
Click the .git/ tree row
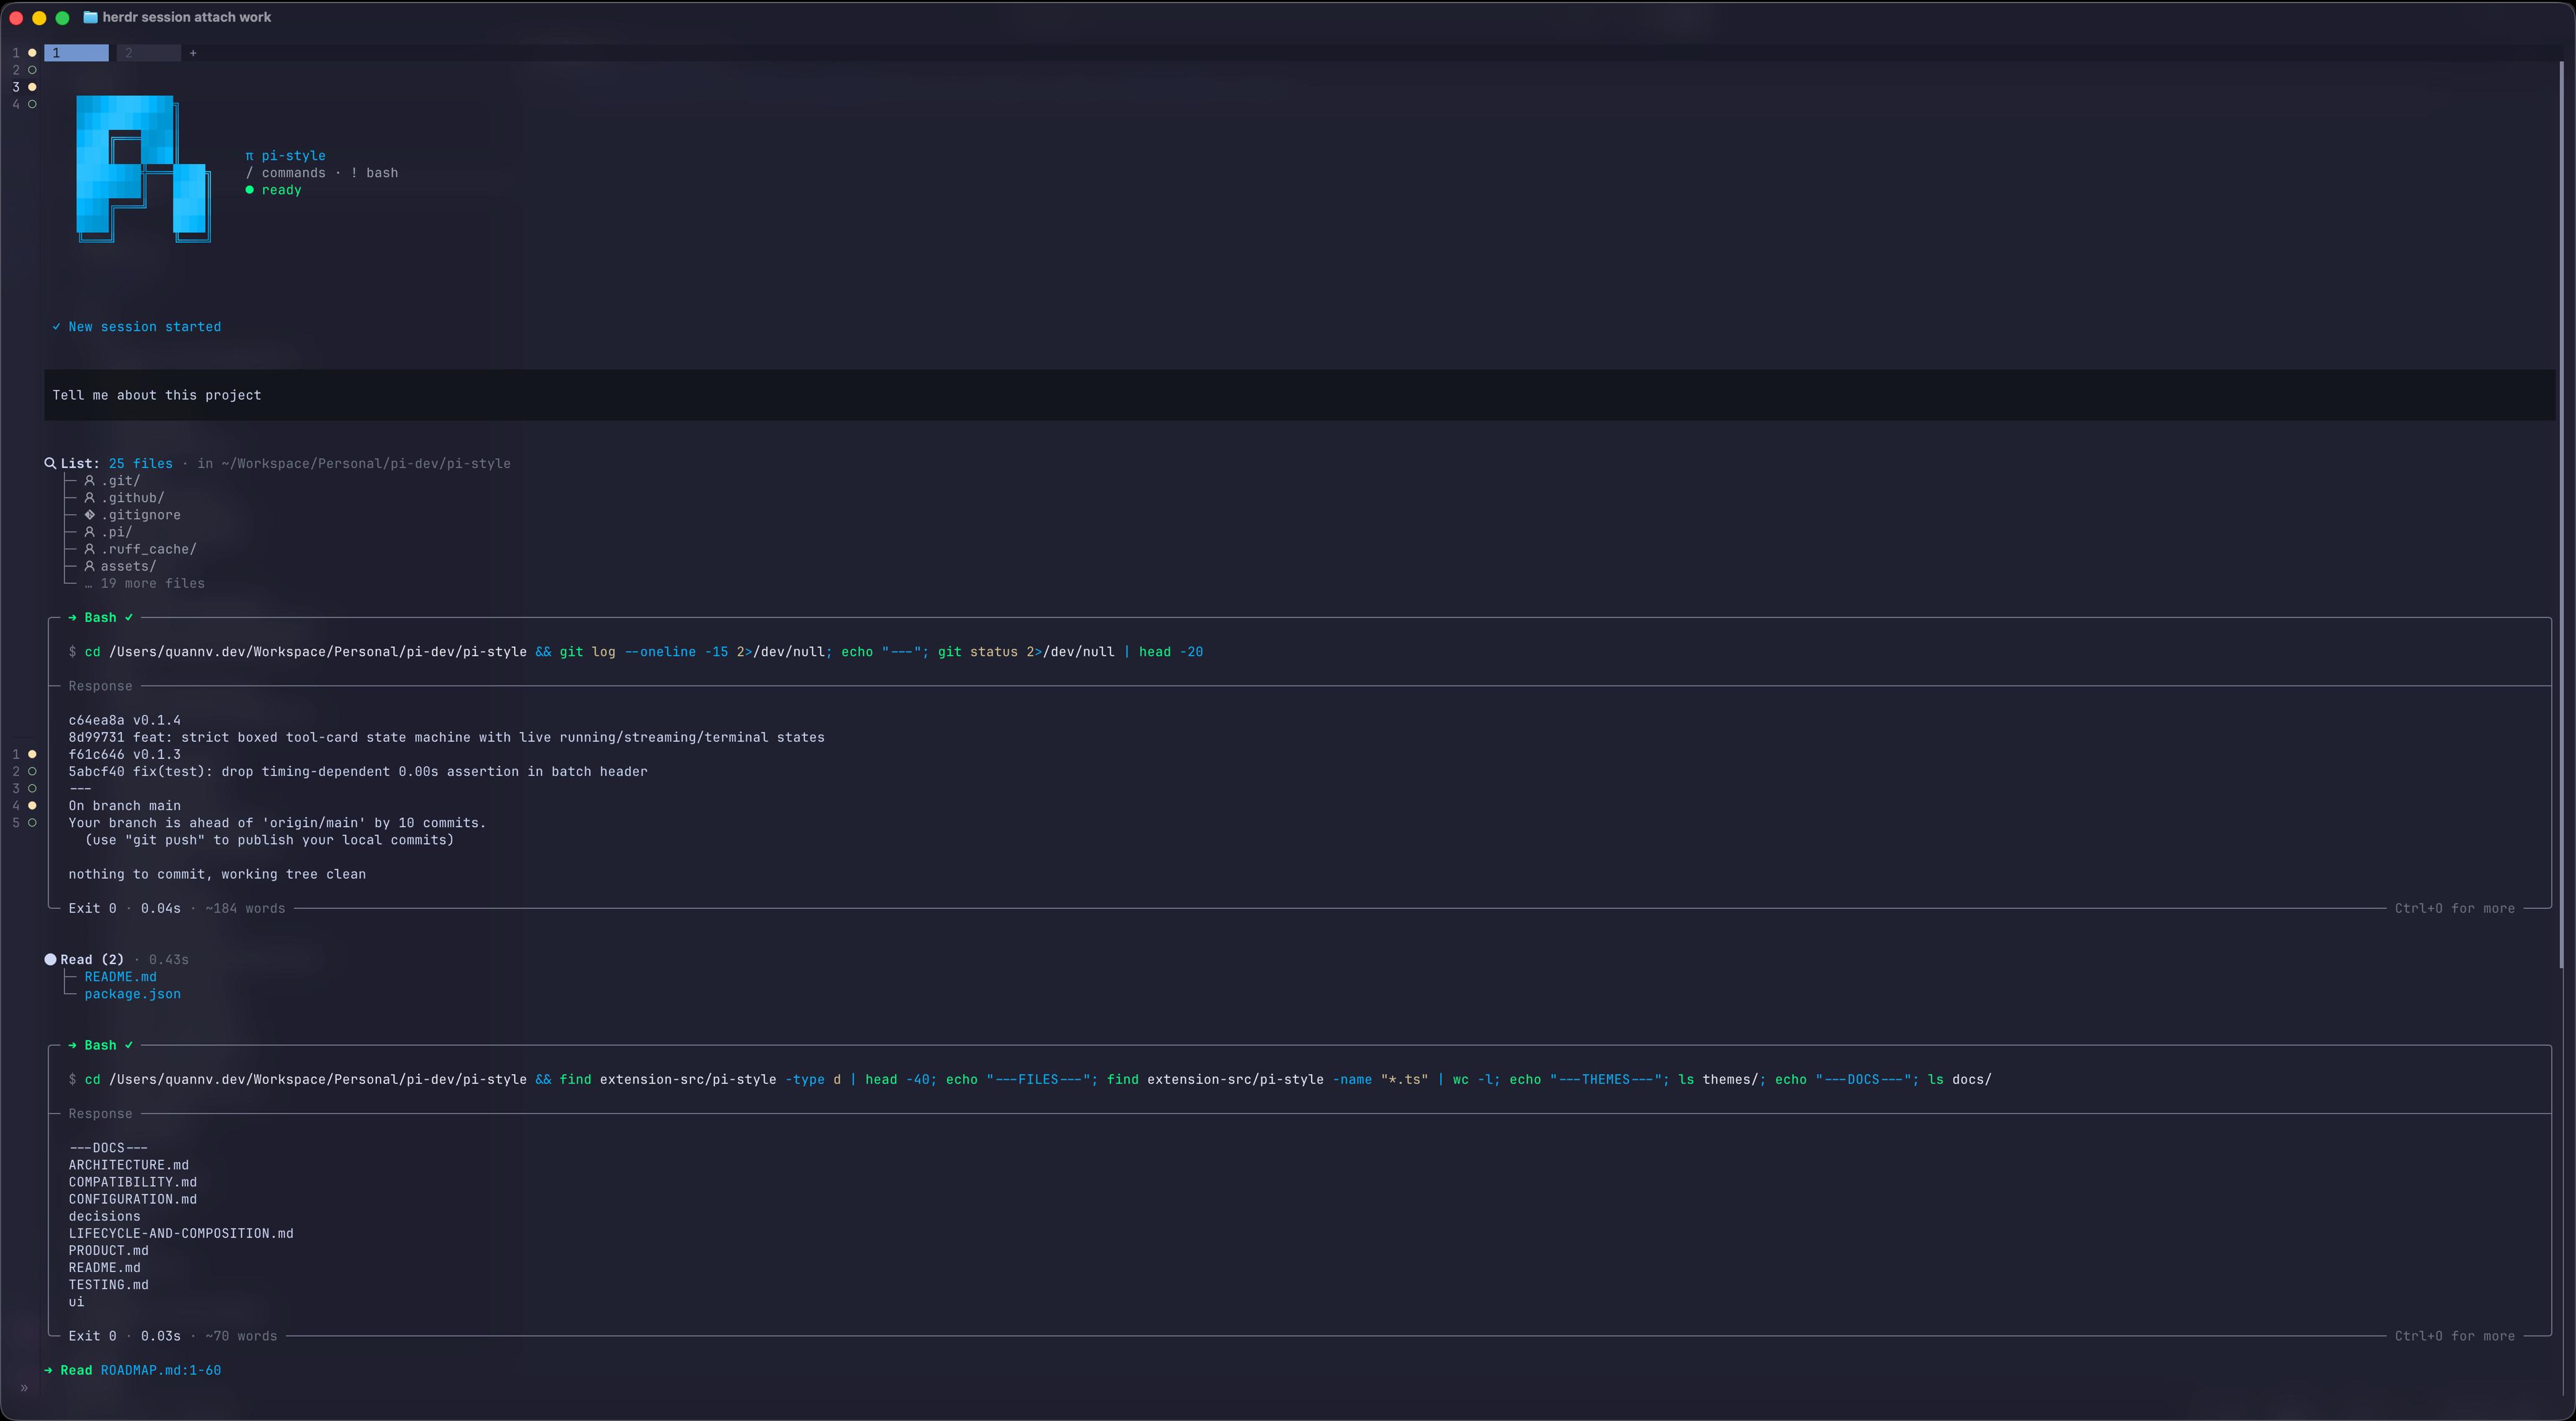click(x=112, y=481)
